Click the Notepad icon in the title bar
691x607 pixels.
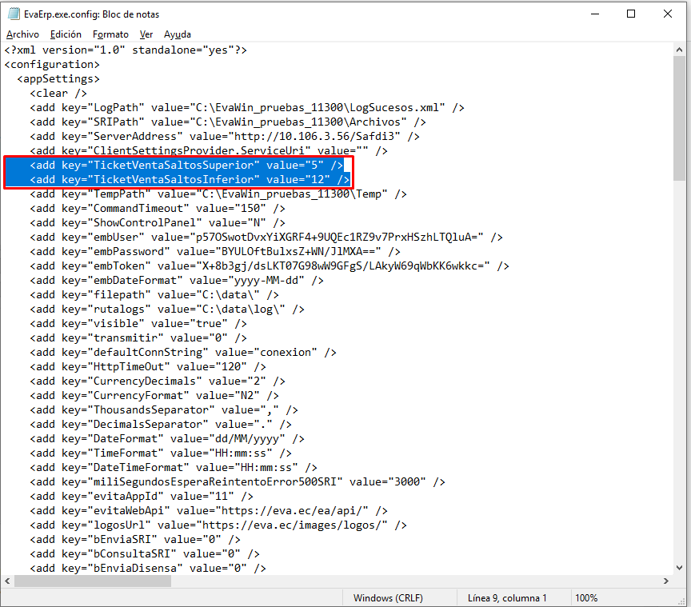tap(13, 14)
